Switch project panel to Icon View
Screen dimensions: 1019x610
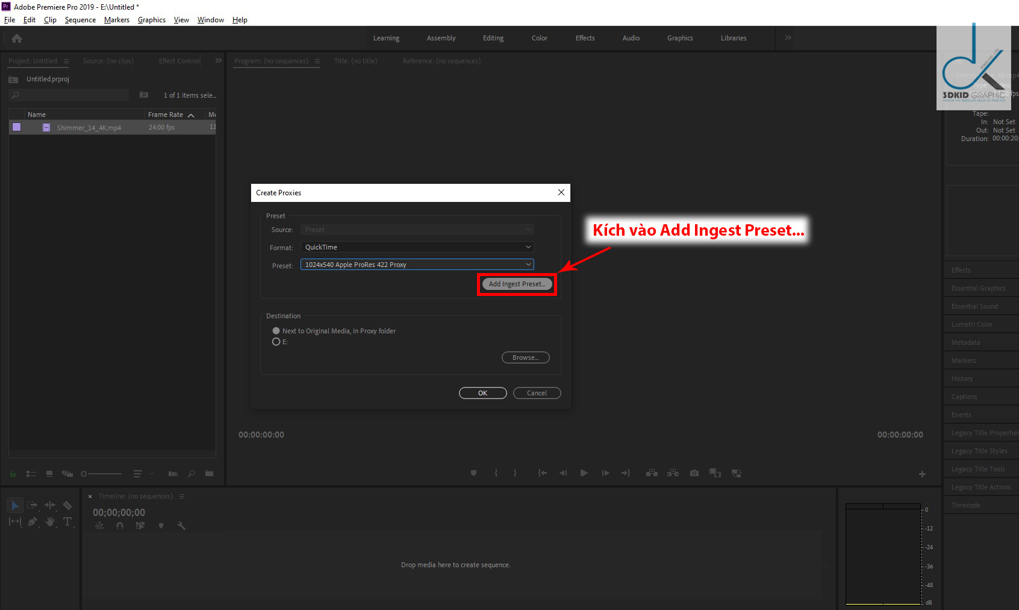pyautogui.click(x=49, y=474)
